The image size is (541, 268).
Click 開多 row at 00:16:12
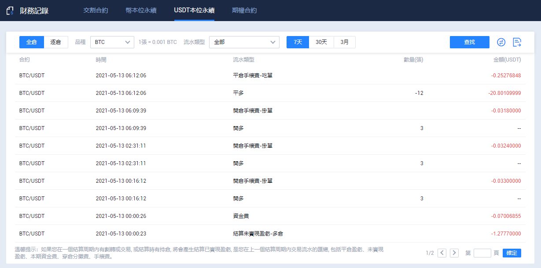[x=238, y=199]
